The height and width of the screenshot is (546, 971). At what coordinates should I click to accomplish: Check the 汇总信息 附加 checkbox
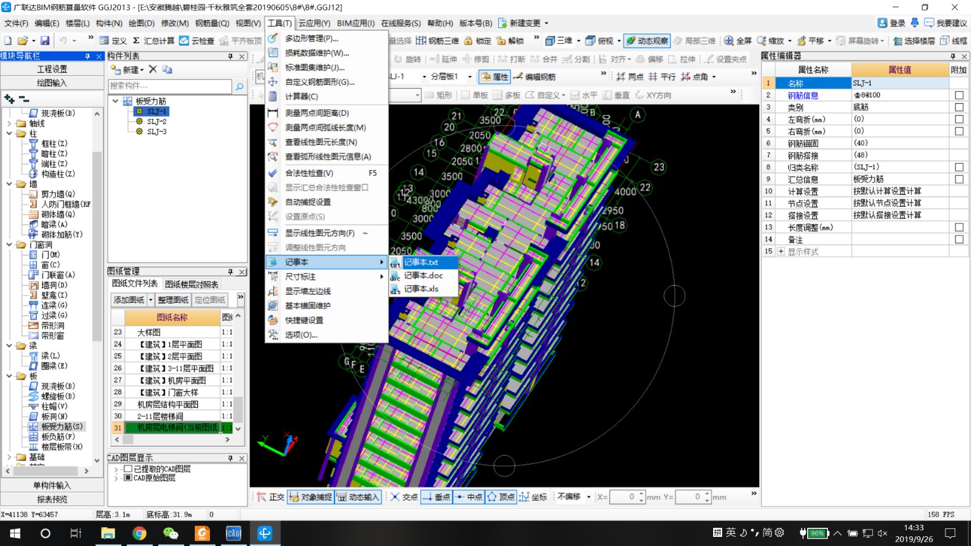click(959, 179)
